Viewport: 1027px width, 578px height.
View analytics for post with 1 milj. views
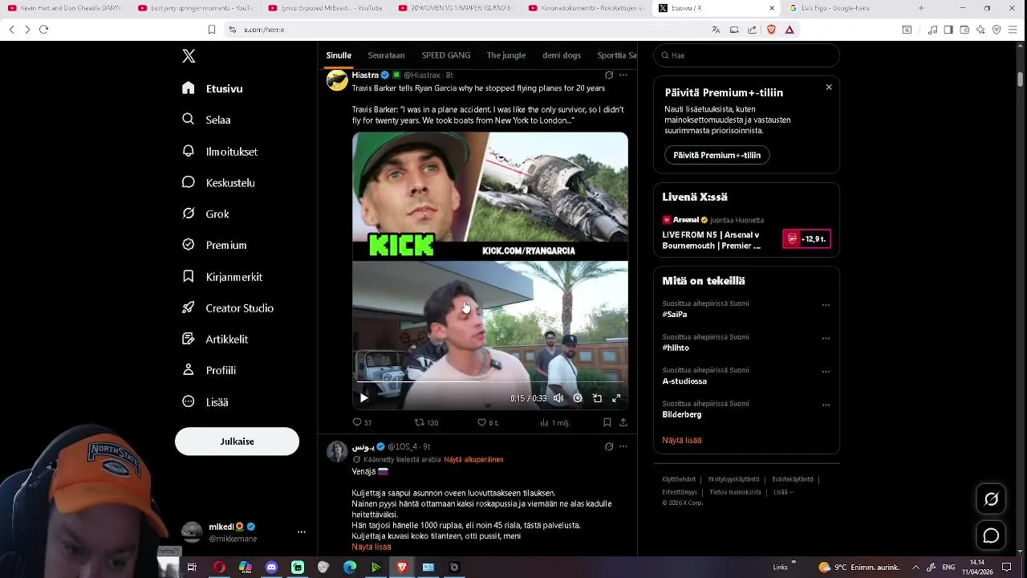coord(554,422)
